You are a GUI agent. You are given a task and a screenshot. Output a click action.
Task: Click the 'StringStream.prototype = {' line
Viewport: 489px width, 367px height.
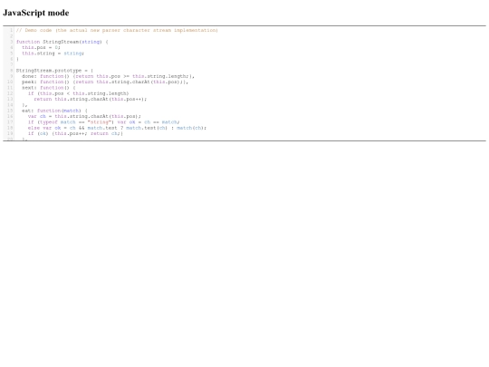coord(54,71)
